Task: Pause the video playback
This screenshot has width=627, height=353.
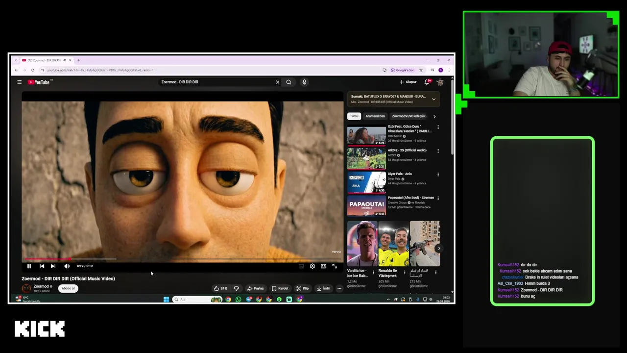Action: [x=29, y=266]
